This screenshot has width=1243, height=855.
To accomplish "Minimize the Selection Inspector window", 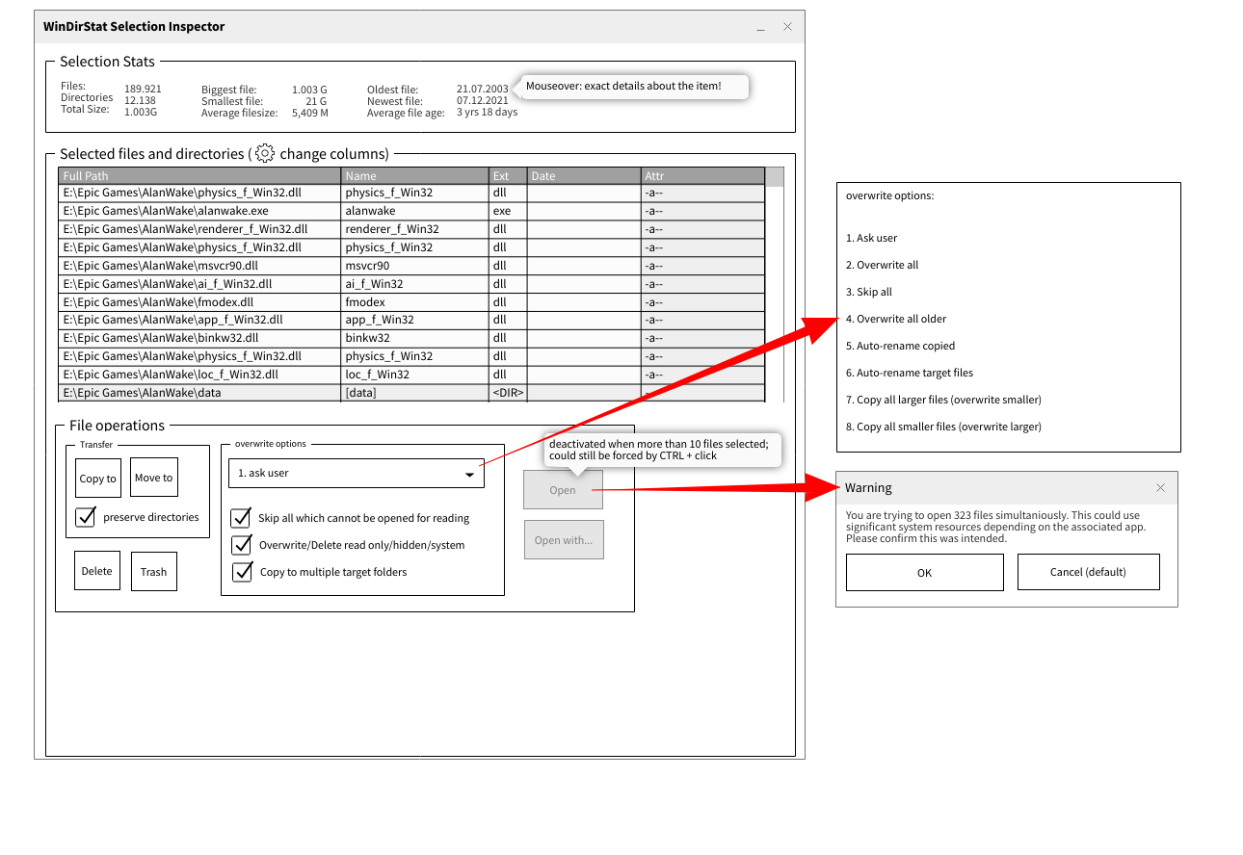I will coord(760,28).
